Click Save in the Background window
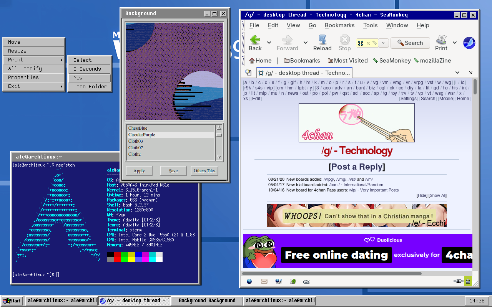Viewport: 492px width, 307px height. pos(173,171)
